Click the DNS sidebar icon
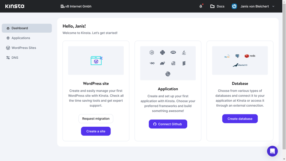 click(8, 58)
